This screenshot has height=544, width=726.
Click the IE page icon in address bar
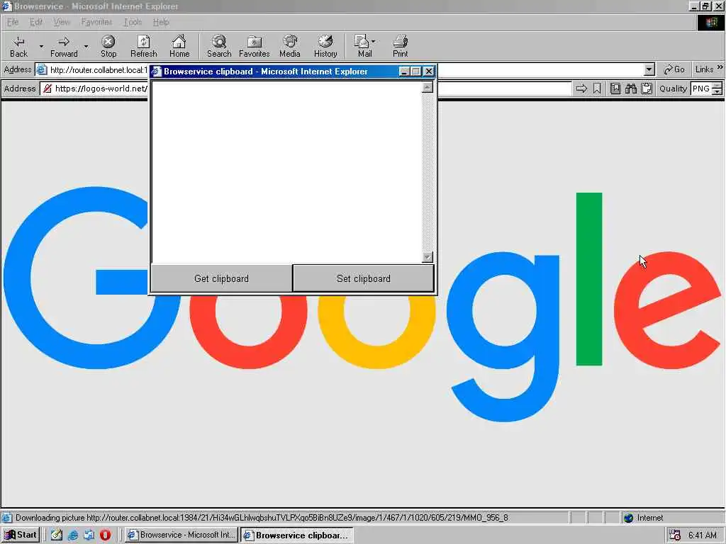[x=42, y=70]
